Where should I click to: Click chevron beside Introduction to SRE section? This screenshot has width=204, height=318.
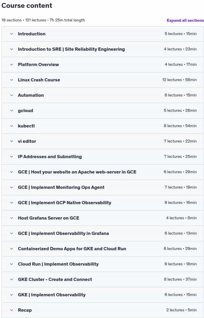(x=12, y=49)
